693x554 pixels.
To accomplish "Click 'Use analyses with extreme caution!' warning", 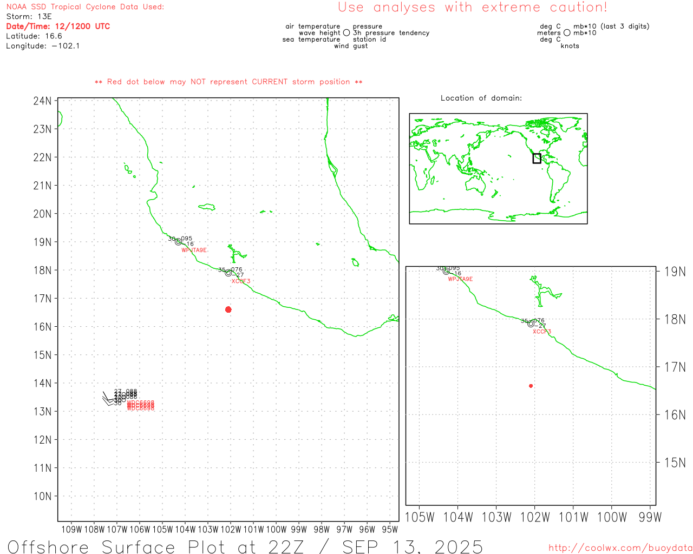I will (473, 8).
